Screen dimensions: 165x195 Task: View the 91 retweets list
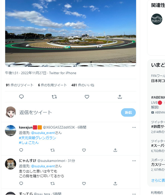click(x=20, y=85)
